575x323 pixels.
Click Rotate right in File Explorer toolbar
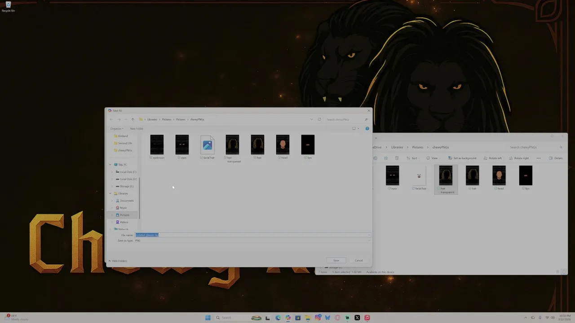(519, 158)
